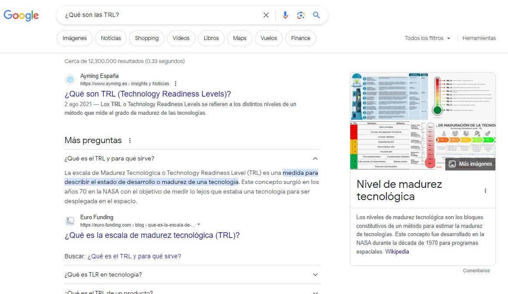Click Euro Funding site favicon
The width and height of the screenshot is (508, 294).
tap(70, 221)
